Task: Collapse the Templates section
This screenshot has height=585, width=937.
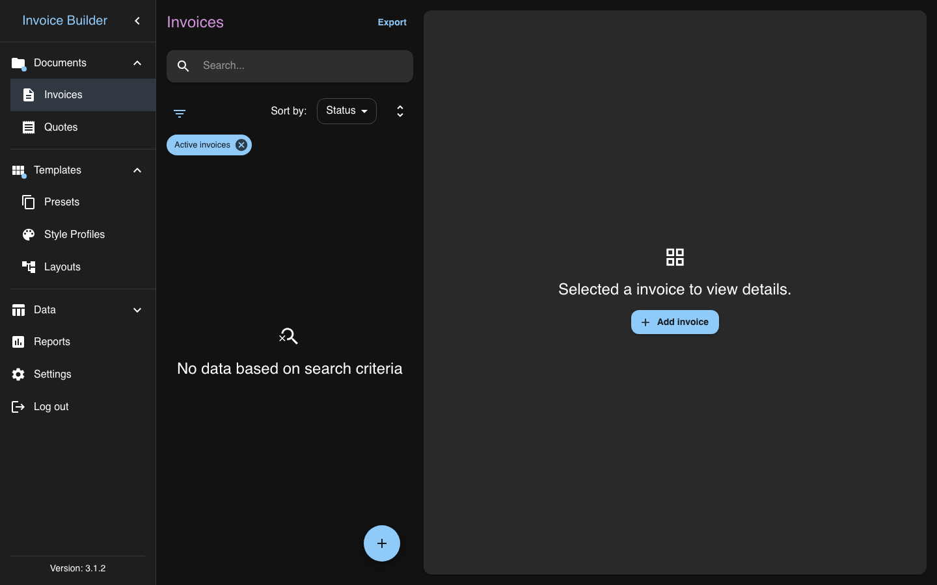Action: click(137, 170)
